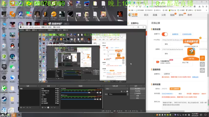Go back in the browser

pyautogui.click(x=130, y=6)
